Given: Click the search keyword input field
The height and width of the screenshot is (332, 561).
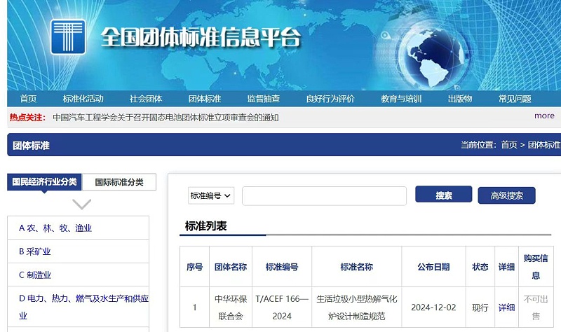Looking at the screenshot, I should click(324, 196).
